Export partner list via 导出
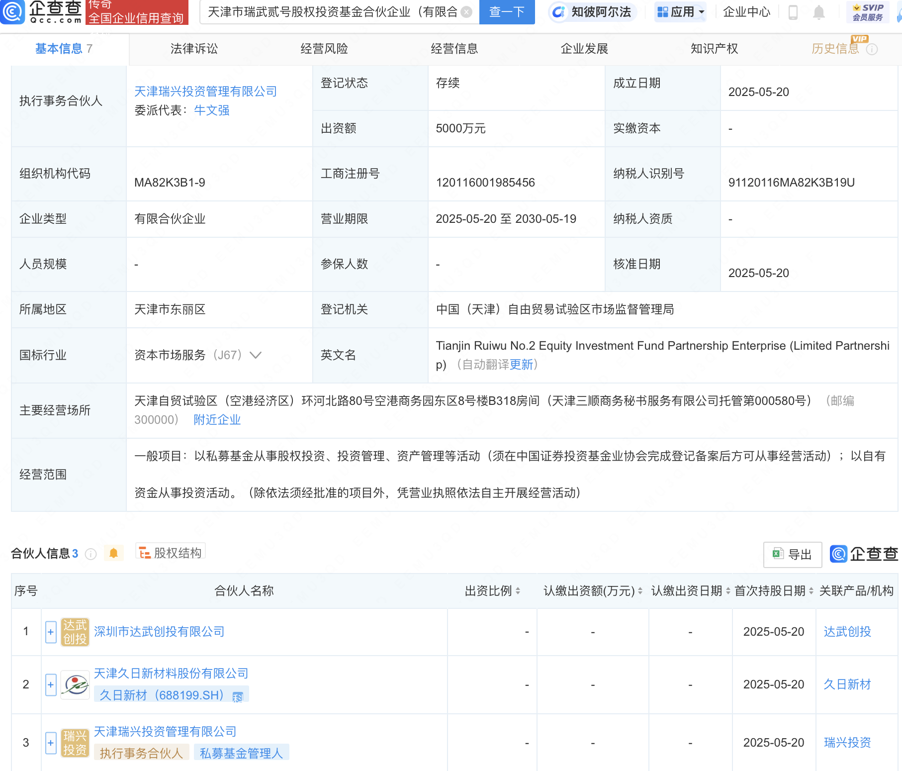This screenshot has width=902, height=771. (x=792, y=554)
